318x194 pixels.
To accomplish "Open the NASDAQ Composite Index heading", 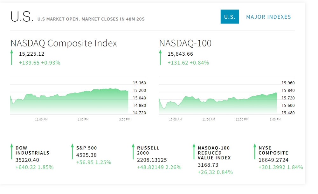I will [x=64, y=43].
